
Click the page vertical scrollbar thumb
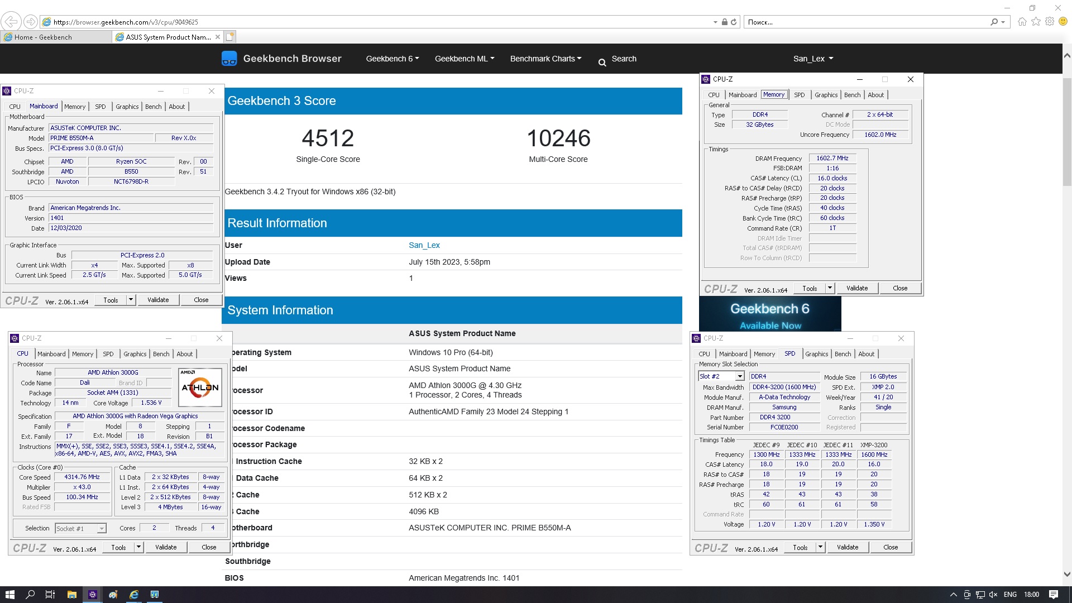[x=1067, y=131]
